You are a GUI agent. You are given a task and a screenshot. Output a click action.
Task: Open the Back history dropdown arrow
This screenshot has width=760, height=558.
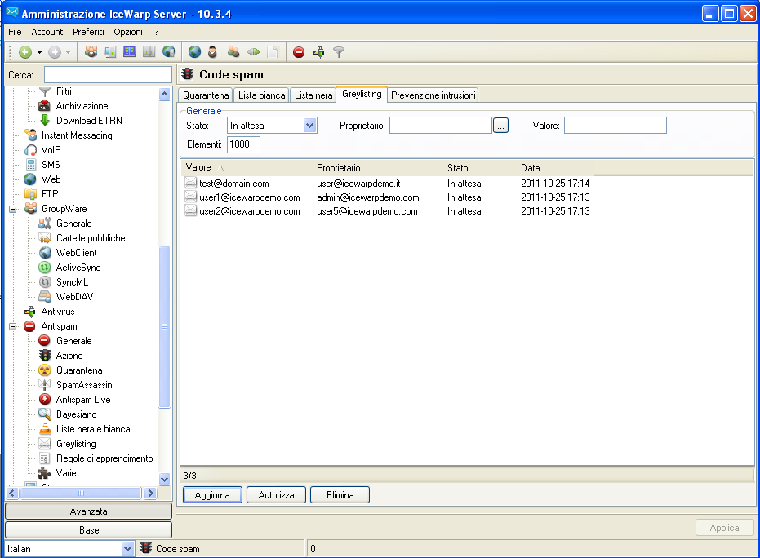(x=39, y=52)
